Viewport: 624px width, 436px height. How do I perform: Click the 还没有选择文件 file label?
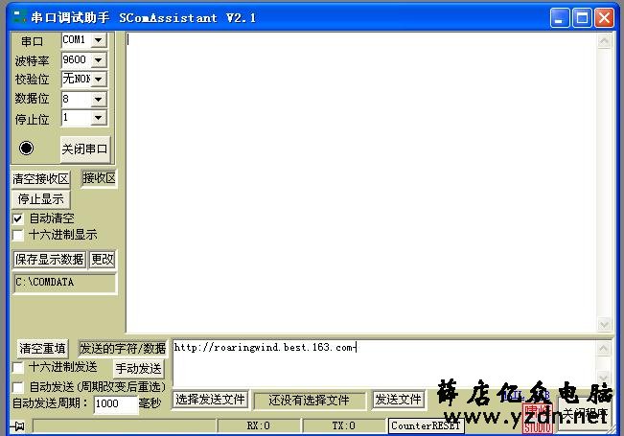310,401
